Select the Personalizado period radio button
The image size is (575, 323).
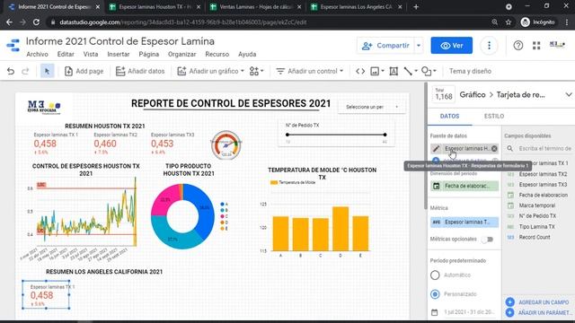click(435, 294)
